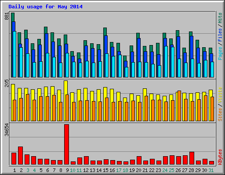Viewport: 225px width, 175px height.
Task: Click the orange Sites bar for day 30
Action: 206,108
